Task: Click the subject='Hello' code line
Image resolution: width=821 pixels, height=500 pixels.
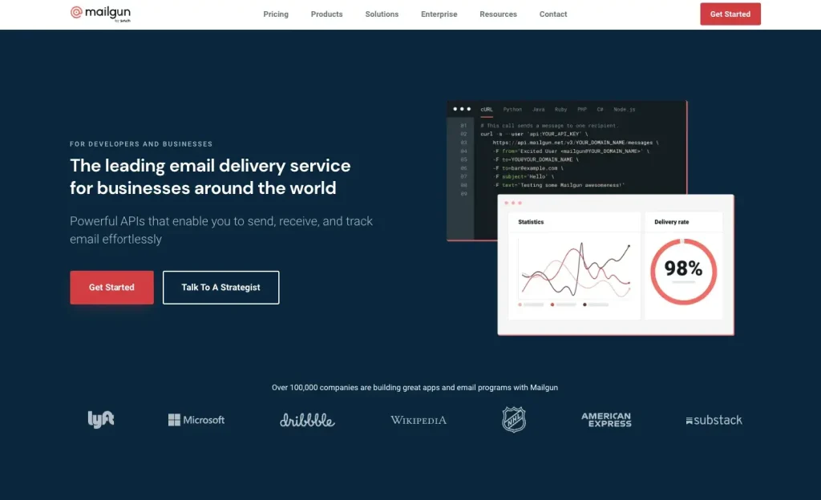Action: [x=524, y=176]
